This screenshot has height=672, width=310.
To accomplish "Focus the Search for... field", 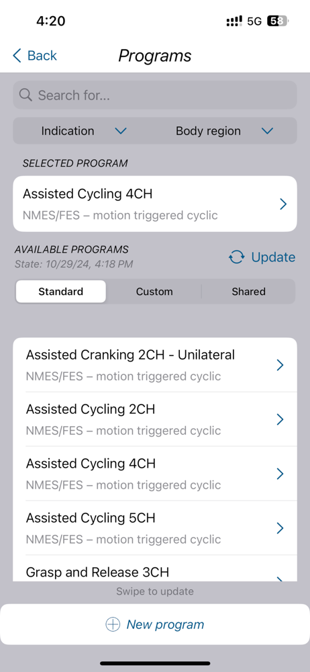I will [155, 95].
